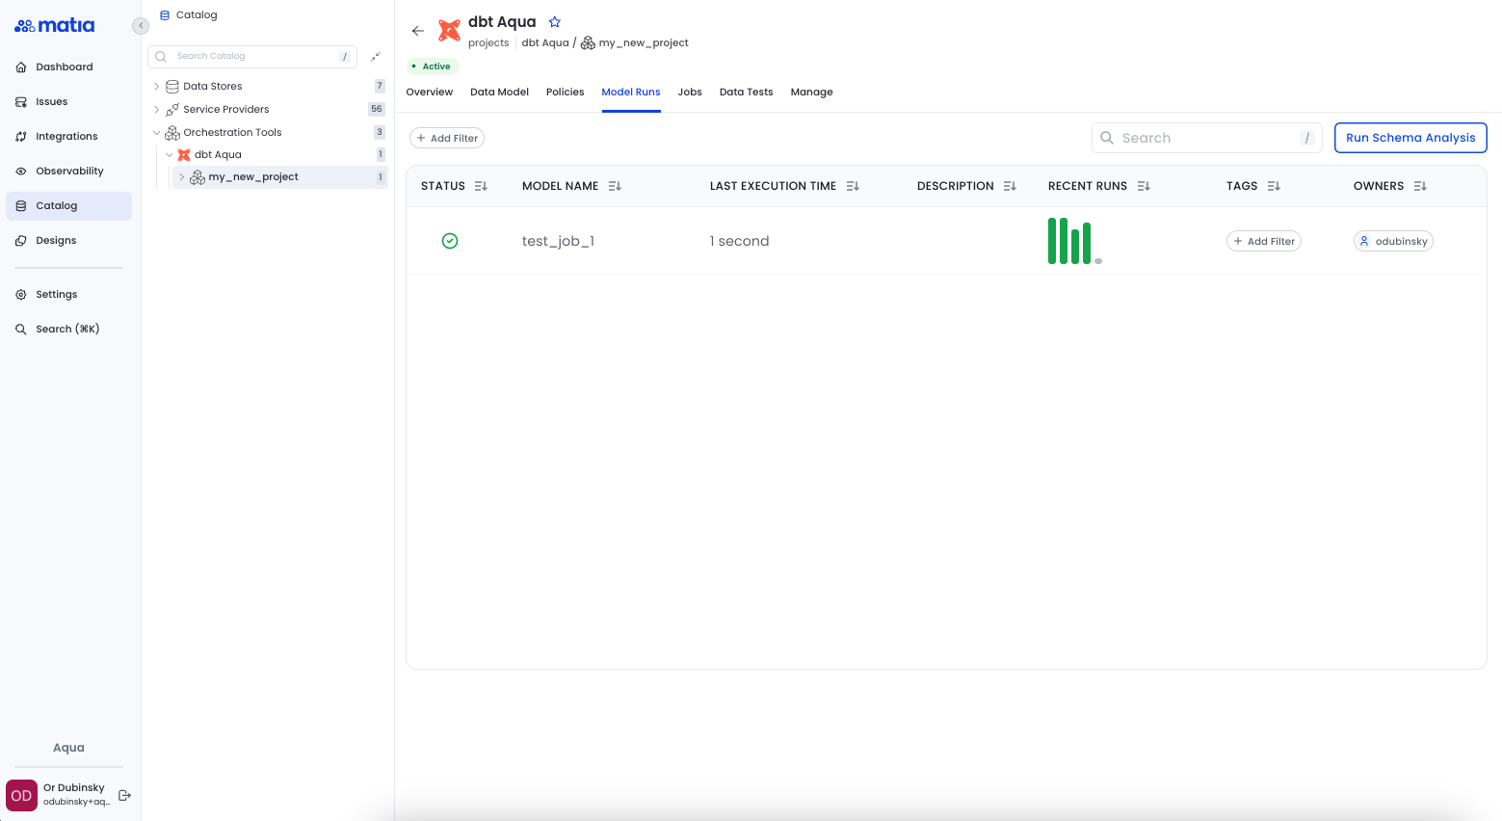Viewport: 1502px width, 821px height.
Task: Collapse the Orchestration Tools tree node
Action: click(157, 132)
